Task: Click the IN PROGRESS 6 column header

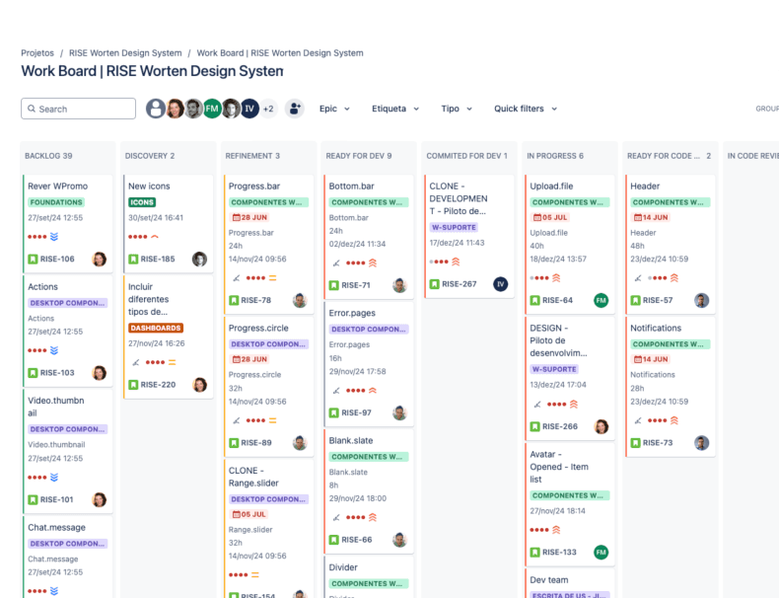Action: [x=555, y=156]
